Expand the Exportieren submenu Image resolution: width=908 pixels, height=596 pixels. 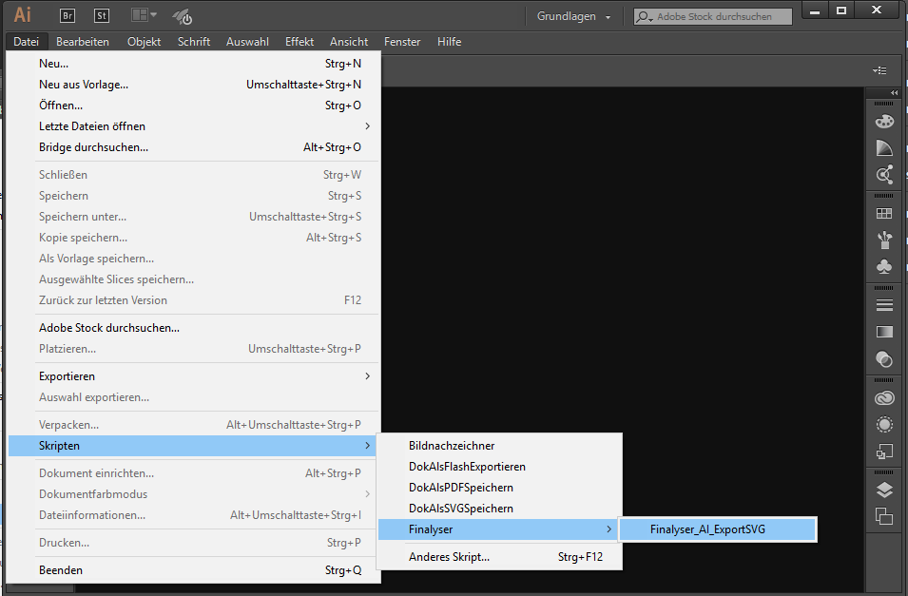pos(193,376)
